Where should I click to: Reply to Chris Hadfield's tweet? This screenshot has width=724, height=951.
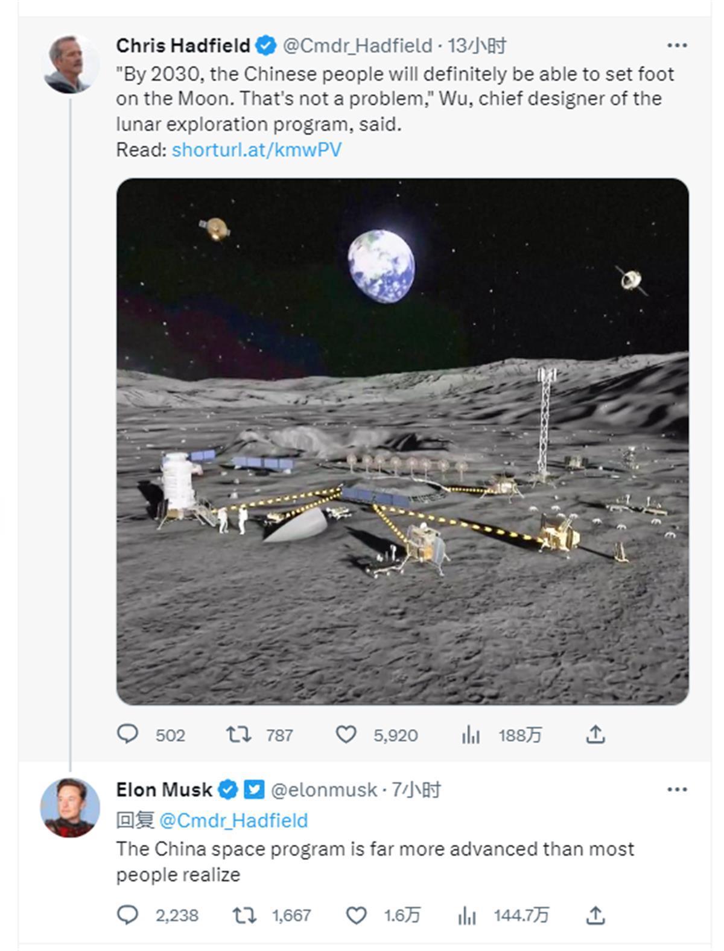coord(127,734)
